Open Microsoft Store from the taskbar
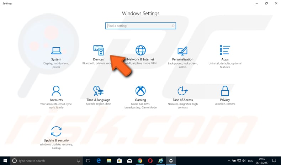The height and width of the screenshot is (165, 281). (x=119, y=161)
